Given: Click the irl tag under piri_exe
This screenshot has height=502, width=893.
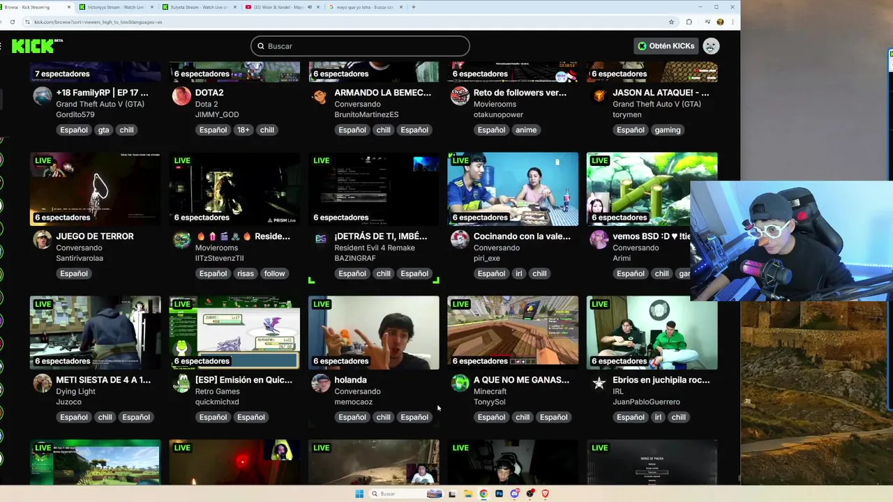Looking at the screenshot, I should coord(518,273).
